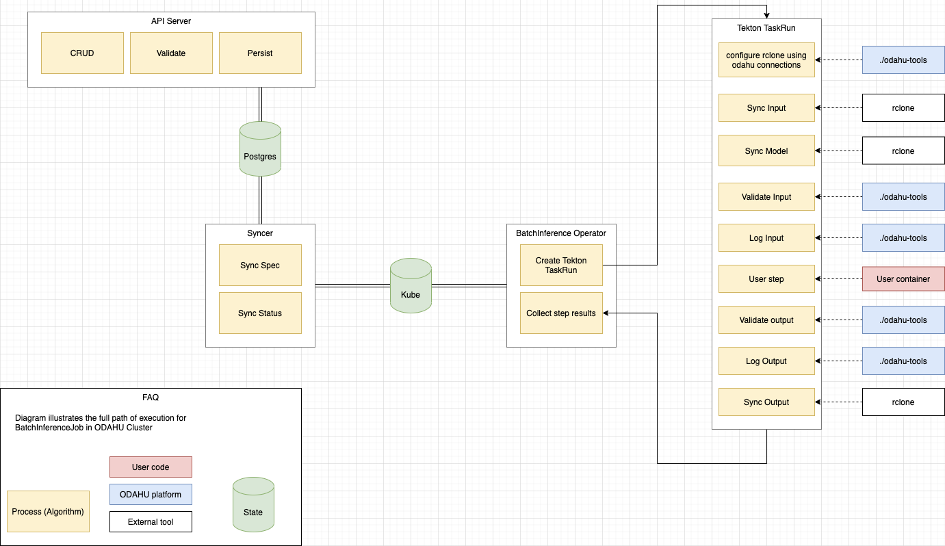Viewport: 945px width, 546px height.
Task: Select the Sync Spec box
Action: [260, 265]
